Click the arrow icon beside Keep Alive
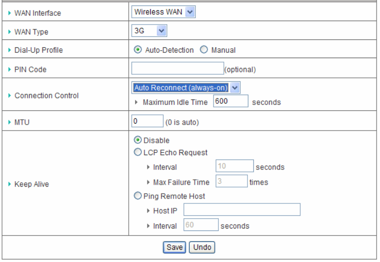Screen dimensions: 380x262 click(11, 184)
